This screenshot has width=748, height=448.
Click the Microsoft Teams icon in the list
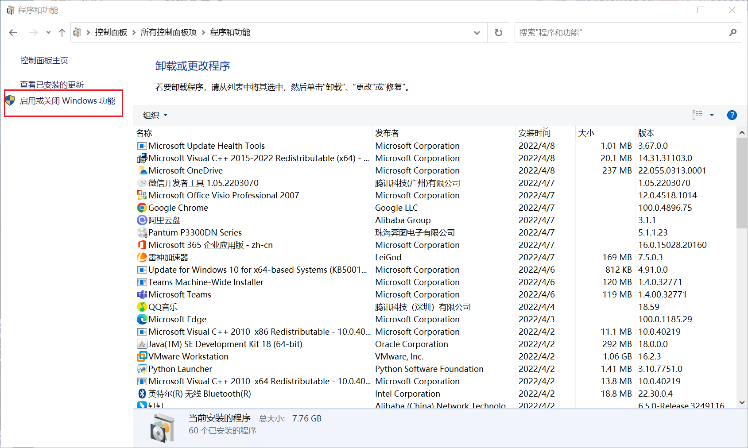click(142, 294)
